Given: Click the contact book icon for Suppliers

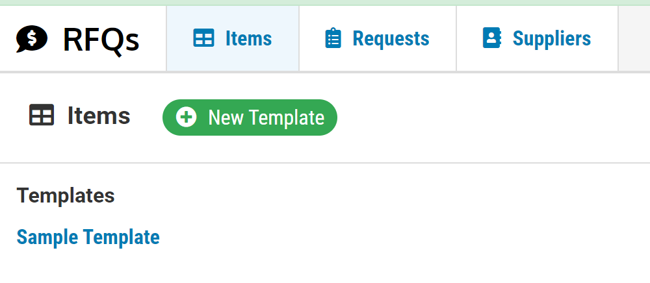Looking at the screenshot, I should (x=492, y=38).
